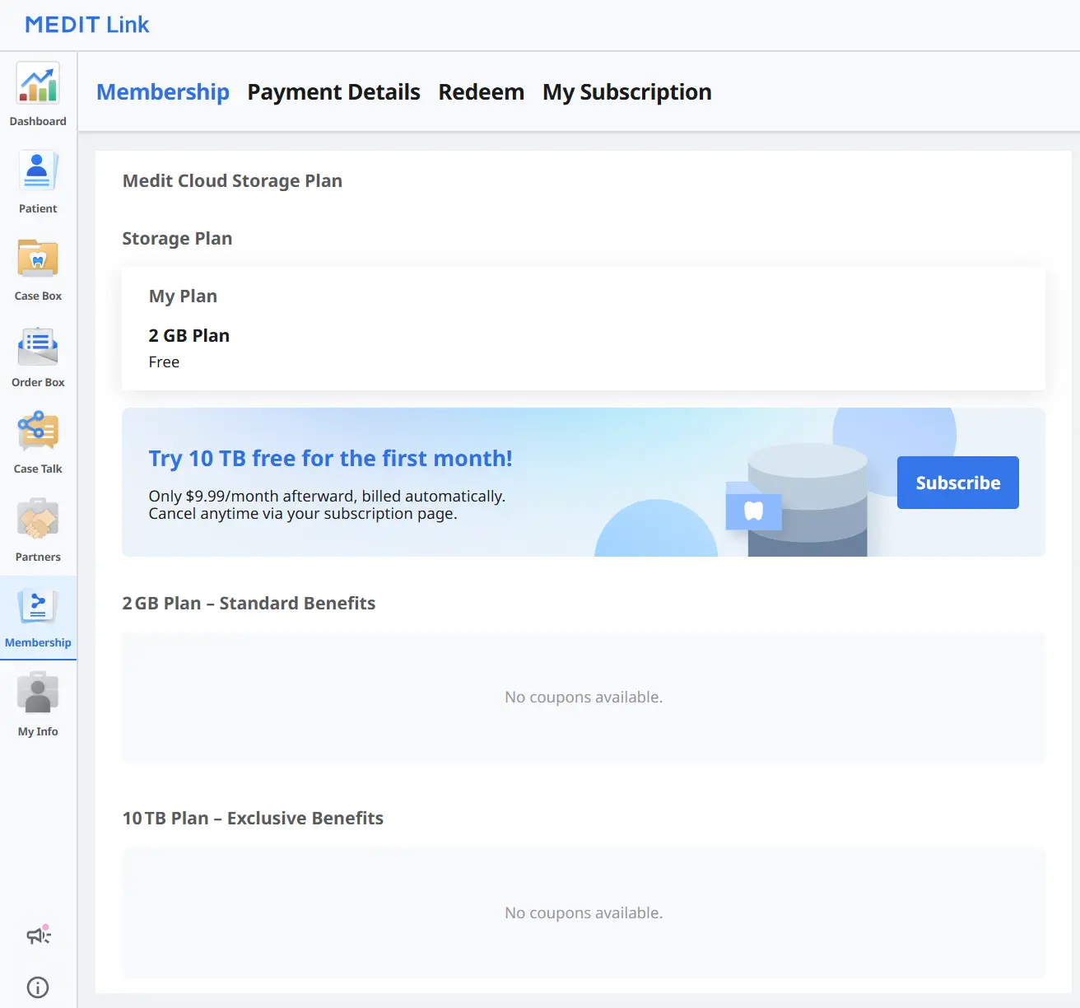Open the Case Talk icon

tap(38, 432)
